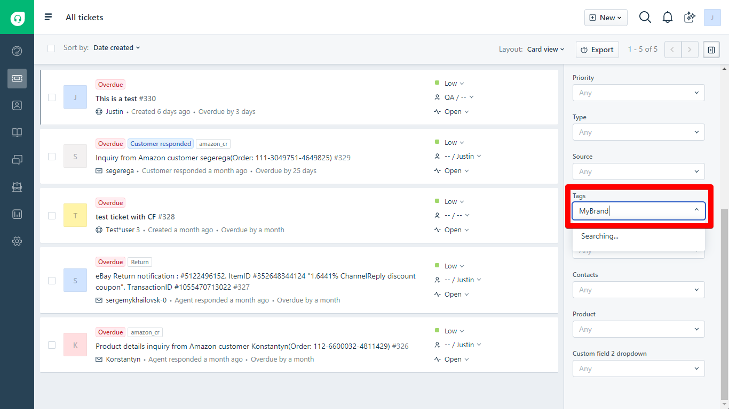Screen dimensions: 729x409
Task: Select checkbox for ticket #326
Action: pos(52,345)
